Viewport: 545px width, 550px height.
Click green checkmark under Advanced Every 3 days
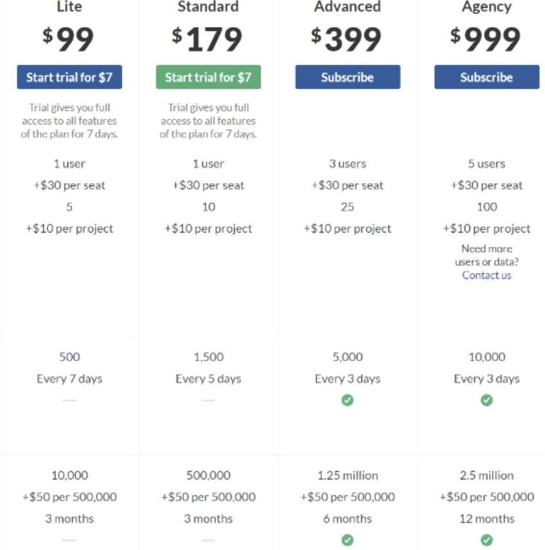click(348, 400)
